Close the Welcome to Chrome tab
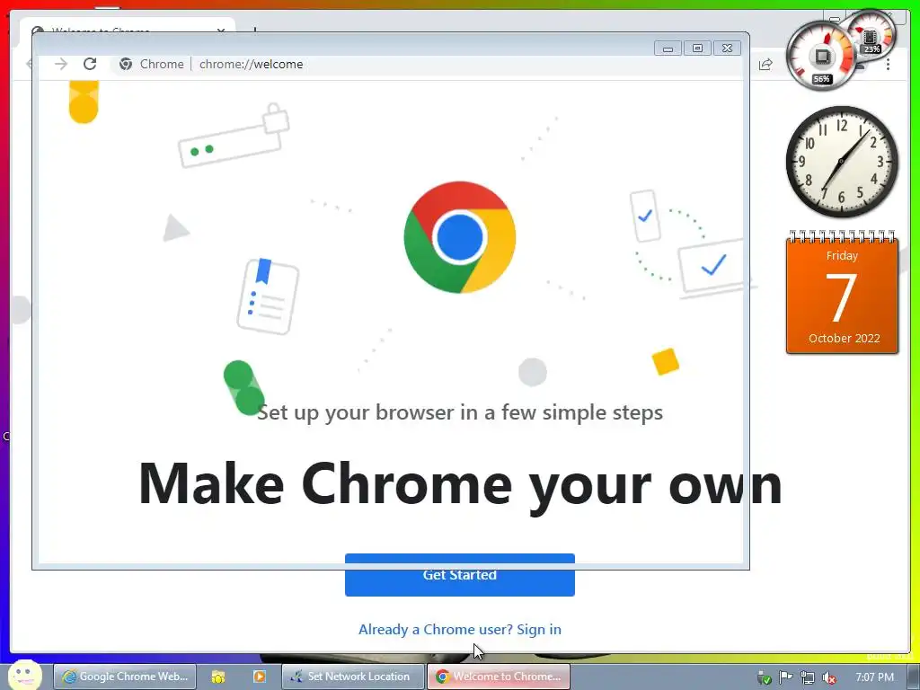920x690 pixels. point(221,30)
